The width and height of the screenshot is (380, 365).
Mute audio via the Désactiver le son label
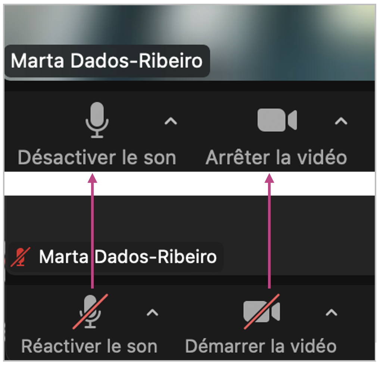pos(97,157)
